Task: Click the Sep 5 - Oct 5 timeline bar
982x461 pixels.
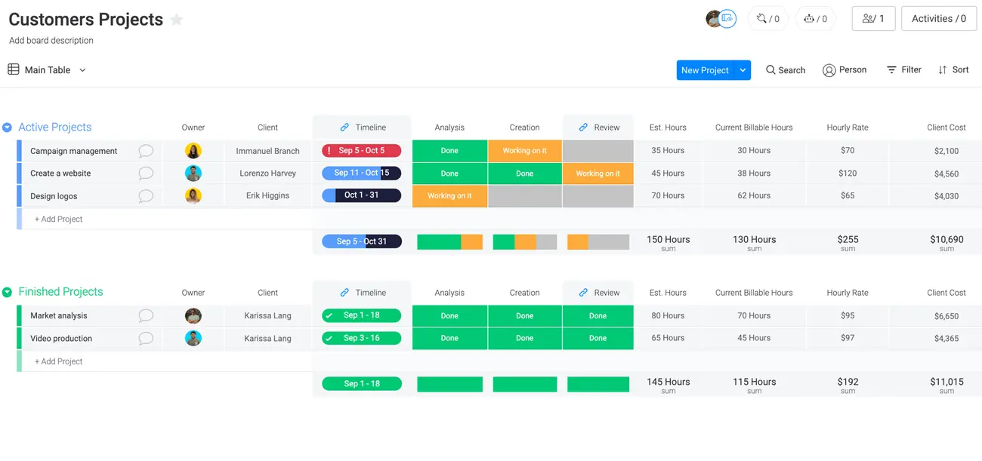Action: click(361, 151)
